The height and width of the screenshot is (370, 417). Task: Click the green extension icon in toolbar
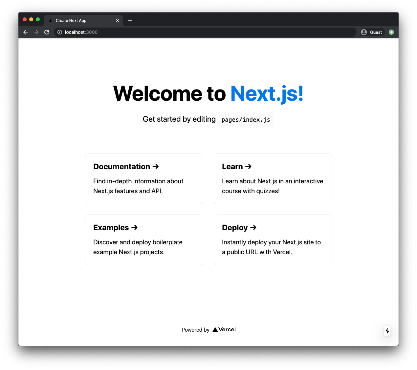pos(391,32)
